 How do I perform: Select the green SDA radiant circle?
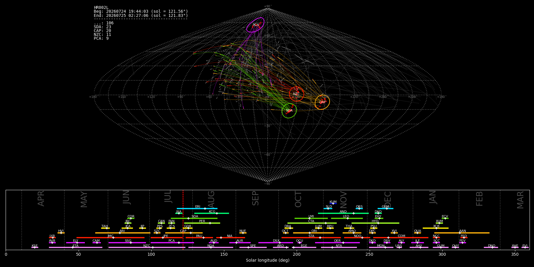point(289,111)
